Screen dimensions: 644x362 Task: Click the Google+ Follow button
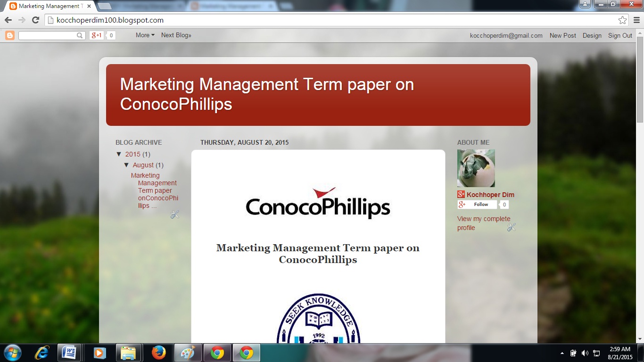(x=477, y=205)
